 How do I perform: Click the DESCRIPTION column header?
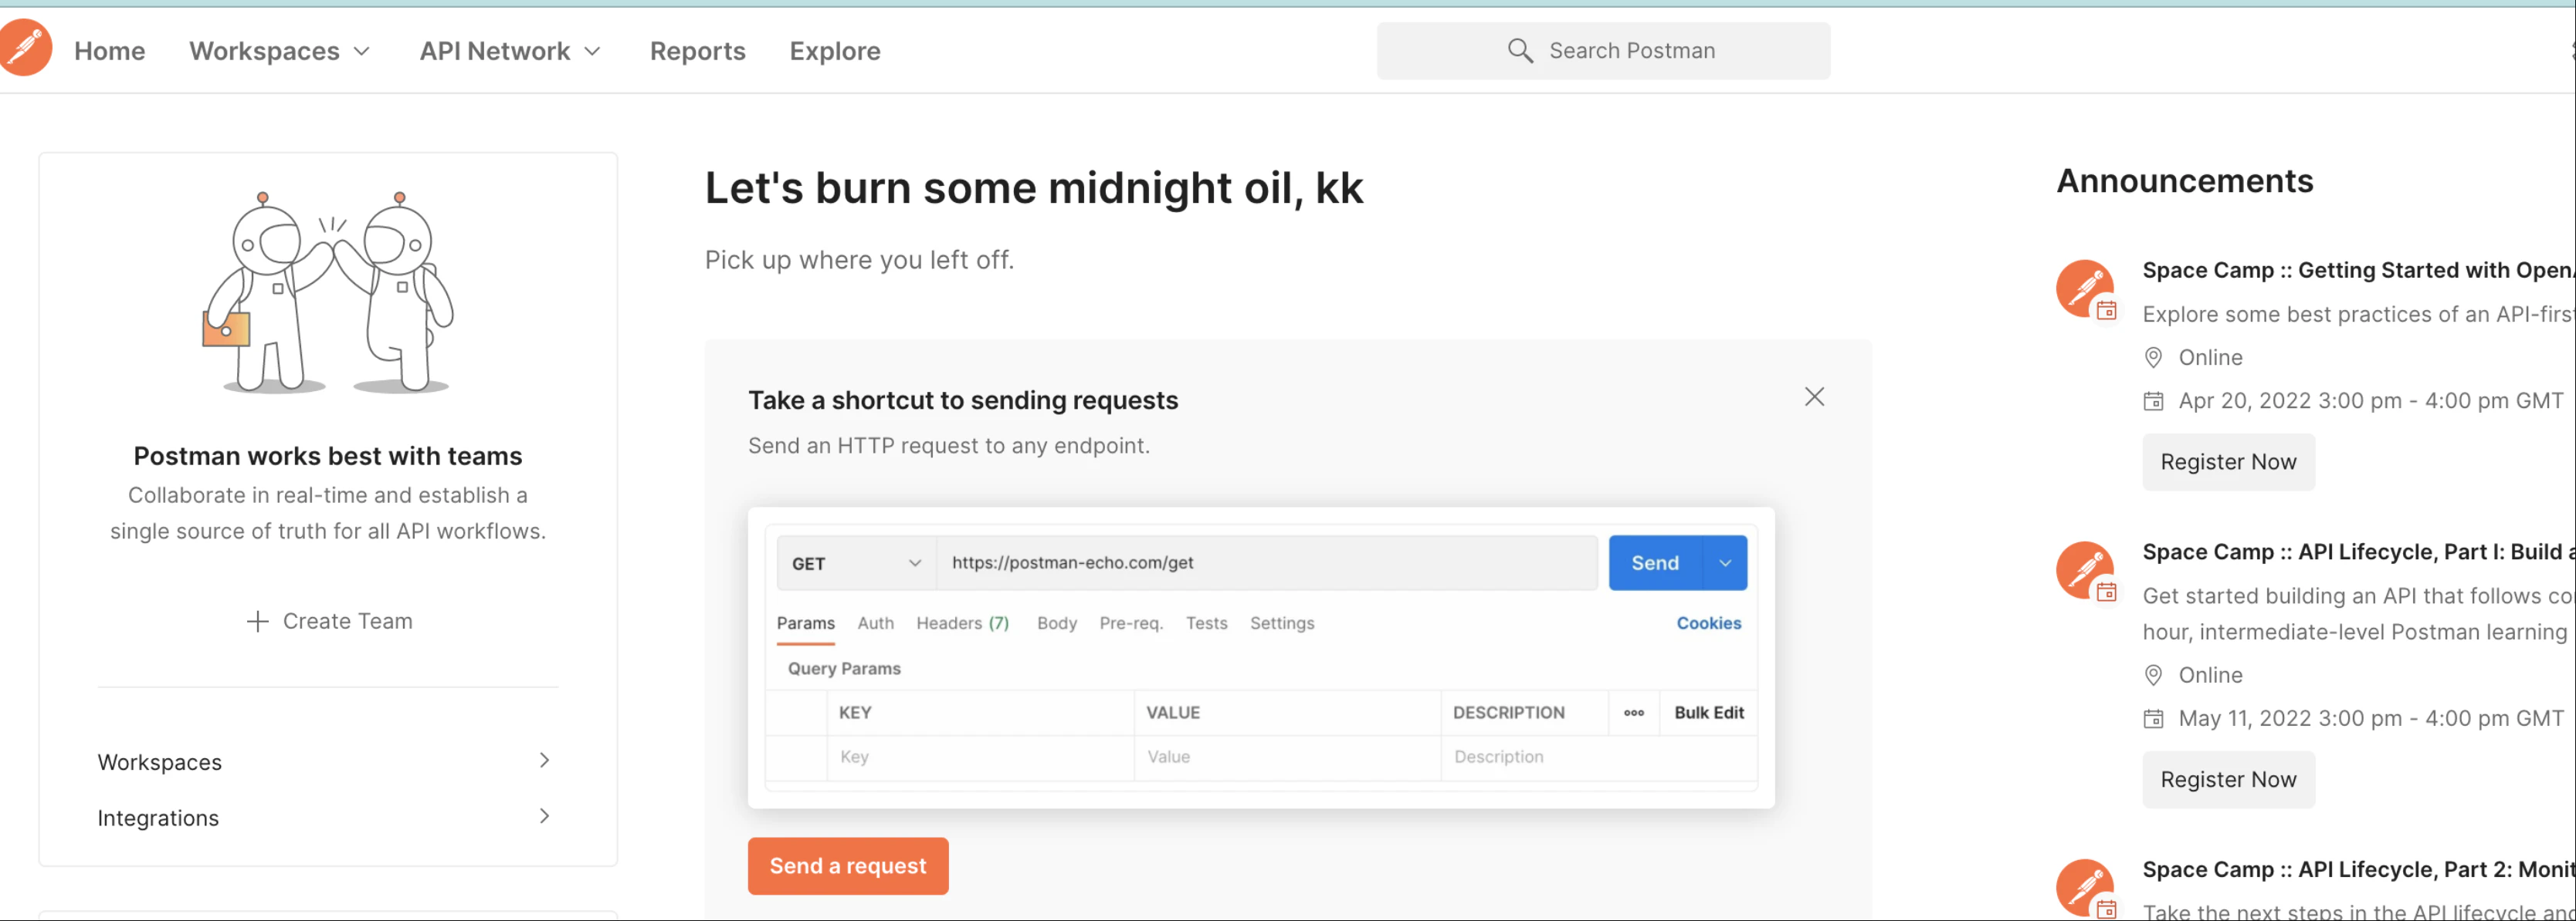1508,712
